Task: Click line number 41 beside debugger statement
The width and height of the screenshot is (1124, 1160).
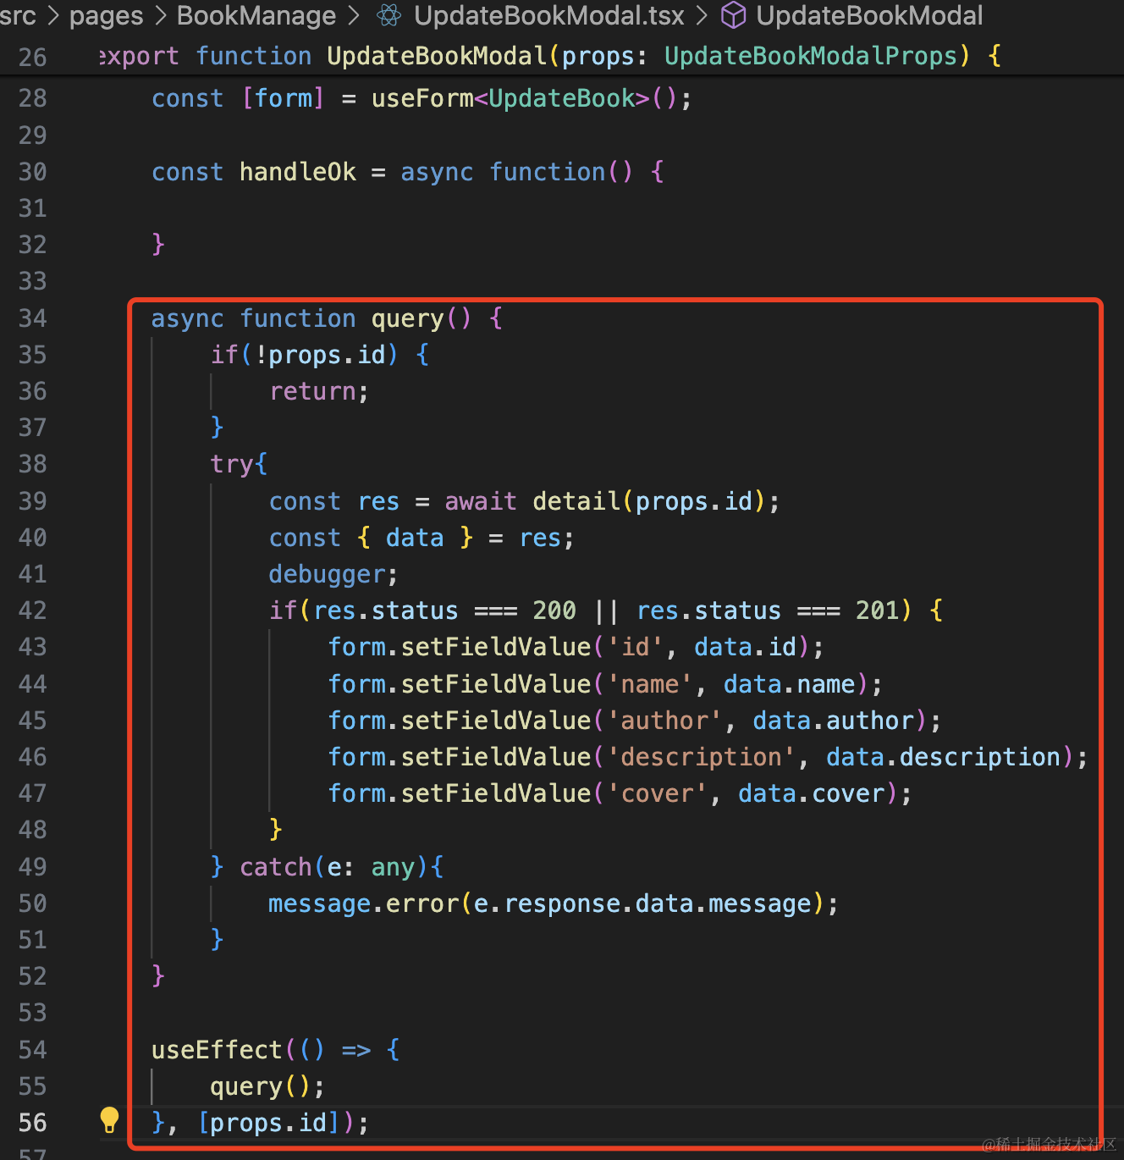Action: tap(33, 574)
